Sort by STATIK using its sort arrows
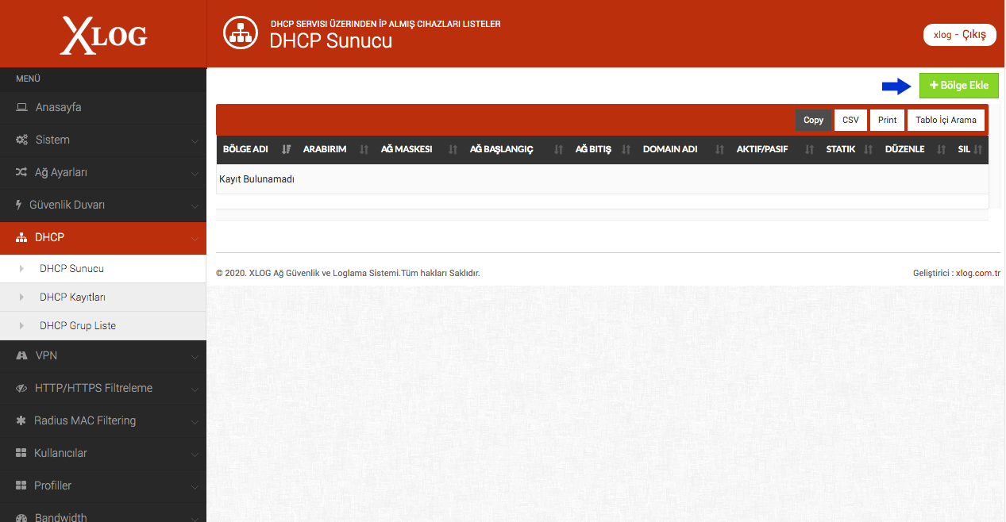Screen dimensions: 1006x522 point(869,149)
